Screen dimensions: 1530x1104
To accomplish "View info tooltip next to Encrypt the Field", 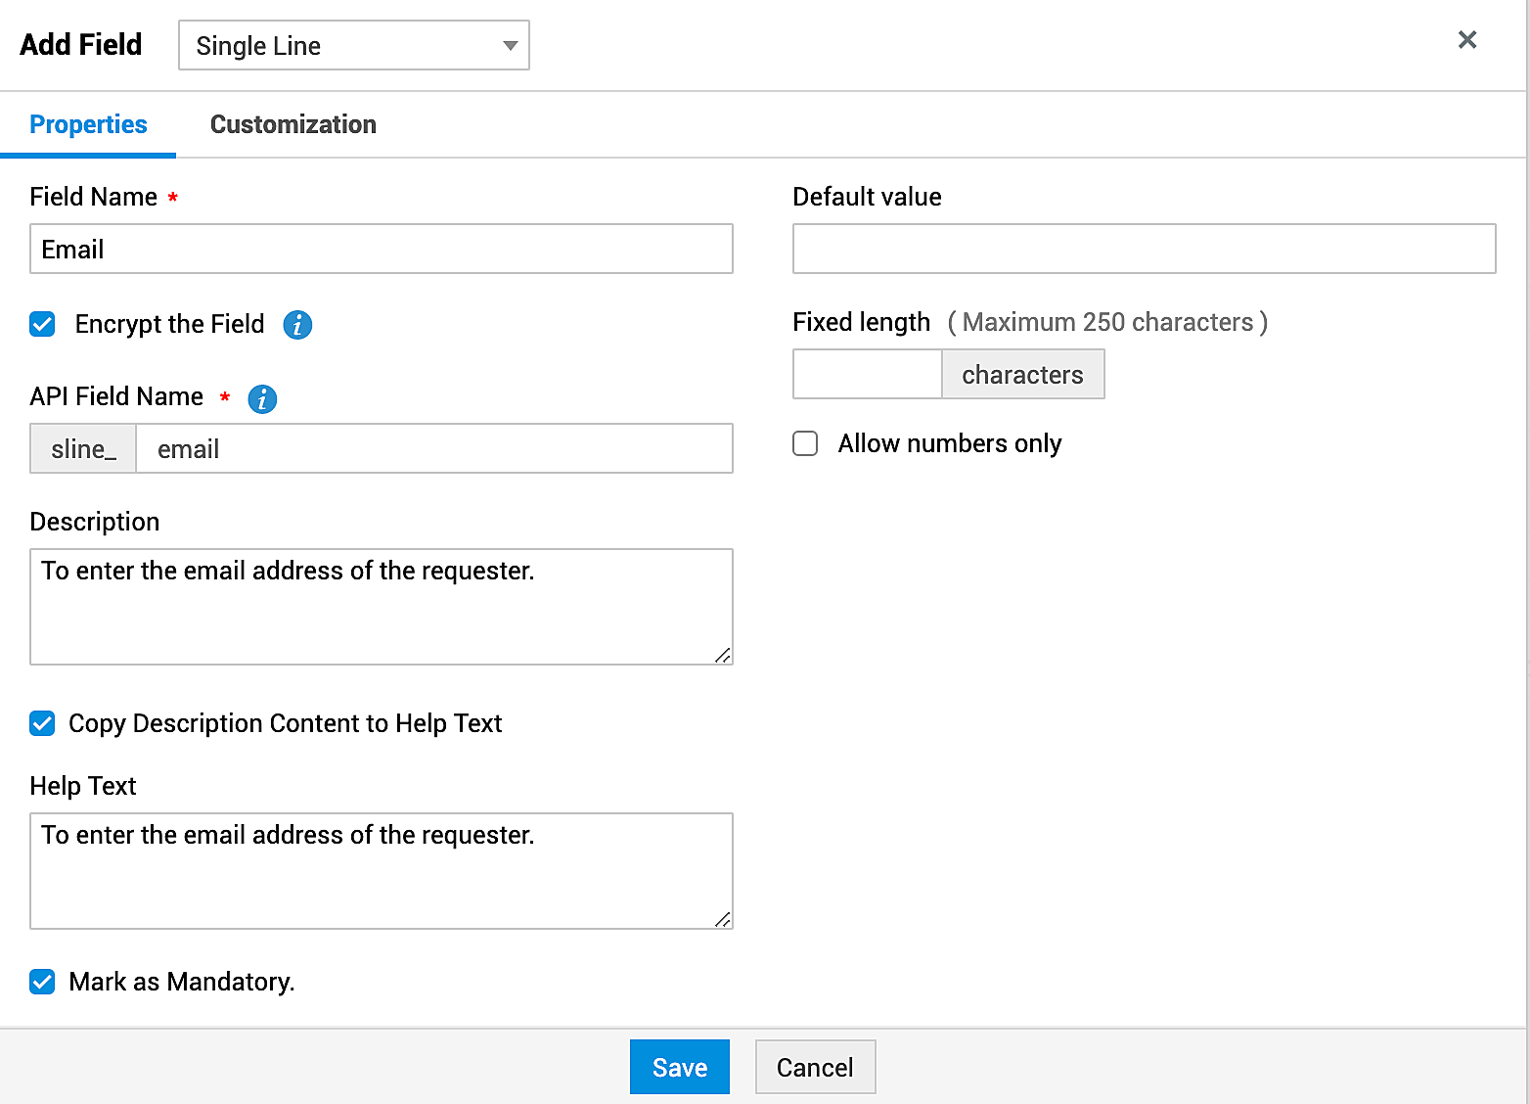I will click(x=297, y=324).
